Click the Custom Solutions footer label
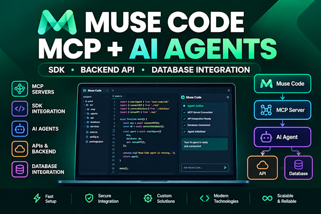 click(x=166, y=198)
